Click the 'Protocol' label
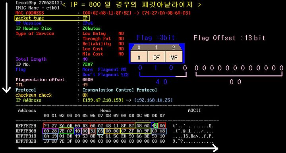 tap(26, 90)
